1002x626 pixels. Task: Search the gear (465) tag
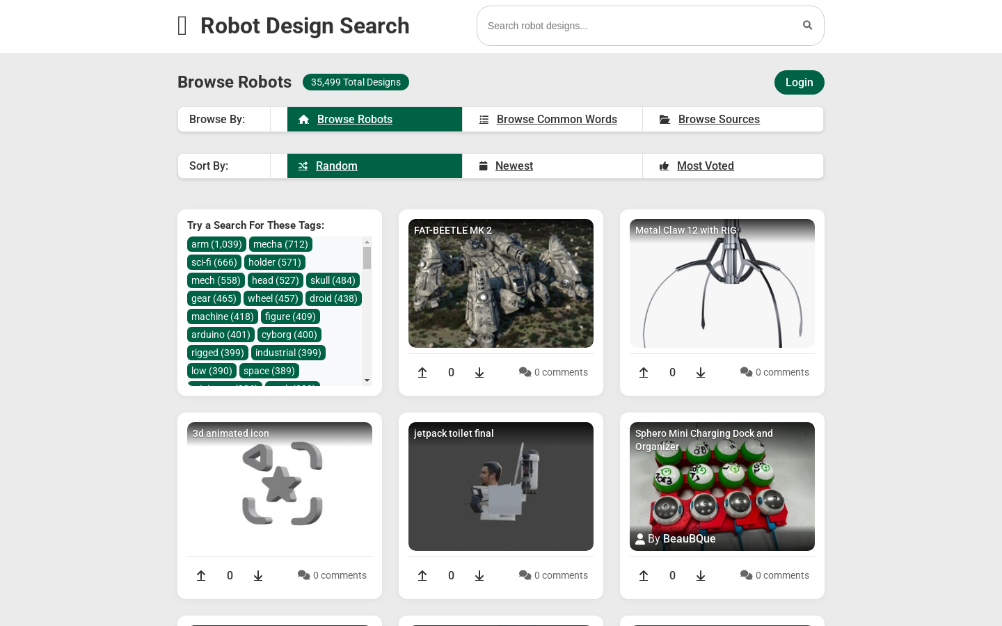pos(214,298)
